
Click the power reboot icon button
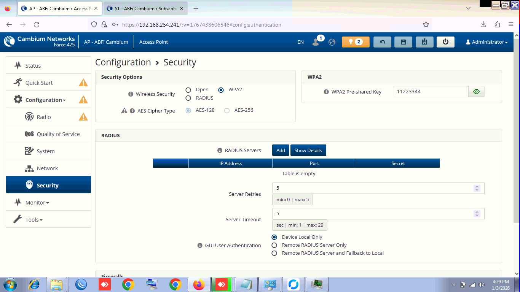[x=445, y=42]
